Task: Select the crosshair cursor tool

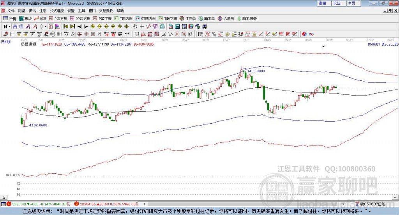Action: click(x=142, y=27)
